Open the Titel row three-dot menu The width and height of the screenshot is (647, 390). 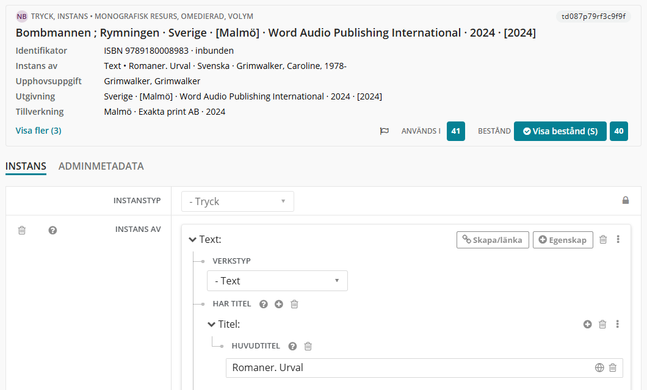(617, 324)
